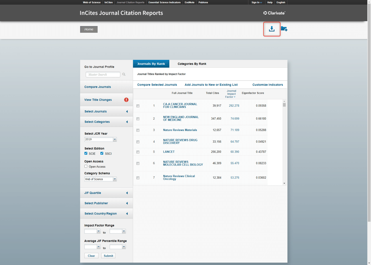Click the Clarivate logo

tap(274, 13)
